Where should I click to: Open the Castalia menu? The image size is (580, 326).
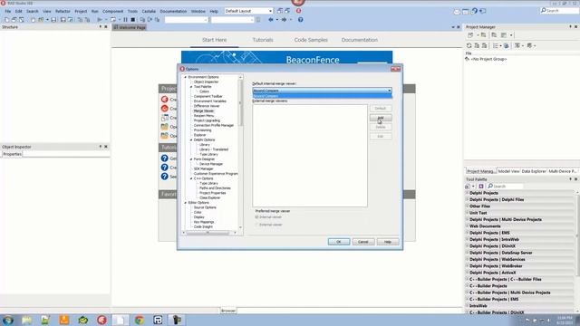(x=149, y=11)
